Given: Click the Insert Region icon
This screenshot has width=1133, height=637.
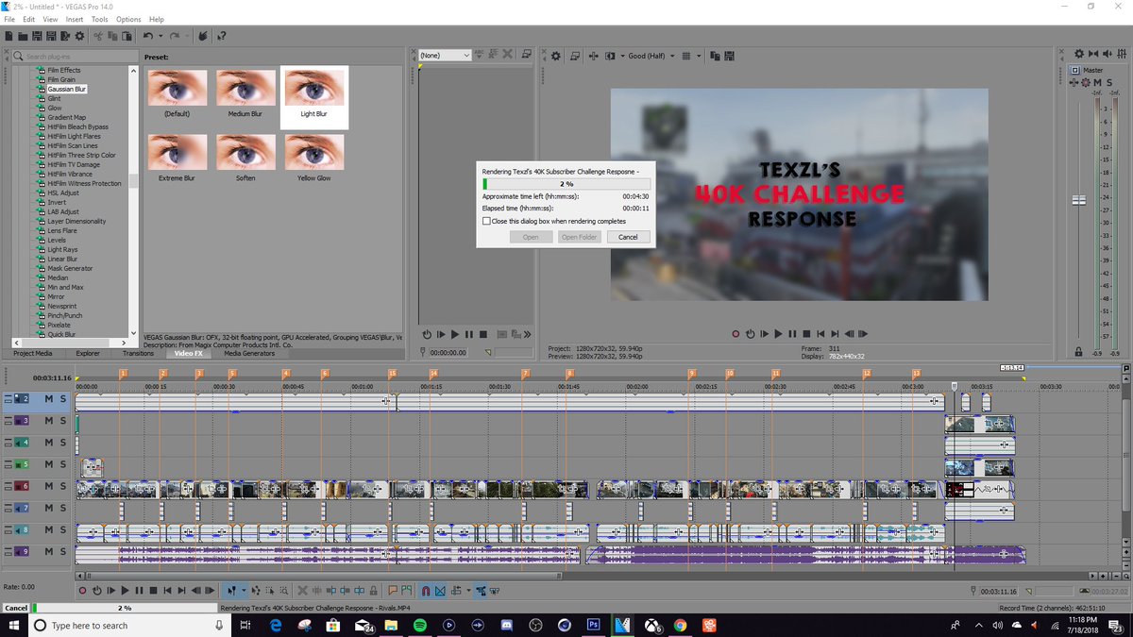Looking at the screenshot, I should point(407,591).
